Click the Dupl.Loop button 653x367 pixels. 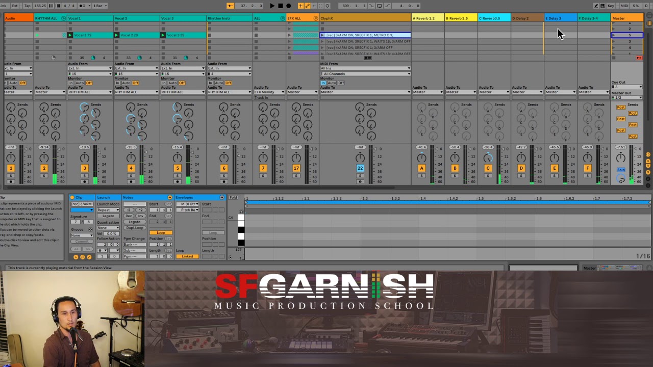(135, 228)
